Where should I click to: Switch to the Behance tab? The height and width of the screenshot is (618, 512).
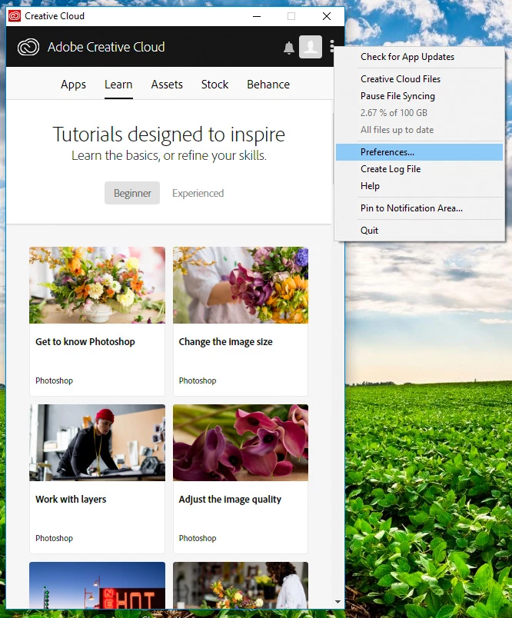pos(268,85)
